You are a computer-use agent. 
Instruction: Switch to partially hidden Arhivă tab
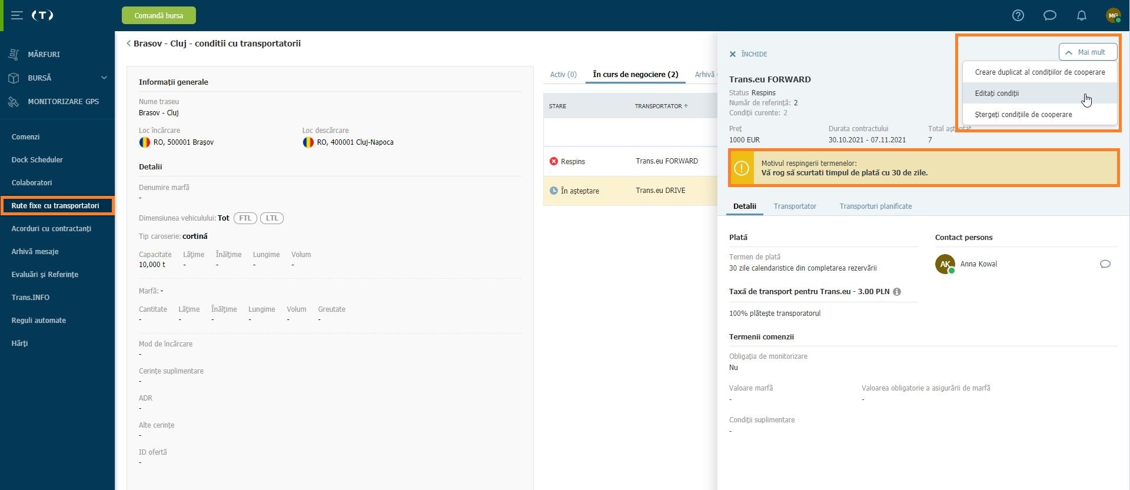705,75
